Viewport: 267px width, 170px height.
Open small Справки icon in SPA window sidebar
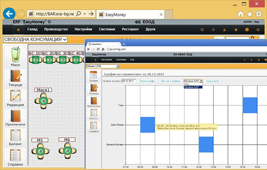94,127
